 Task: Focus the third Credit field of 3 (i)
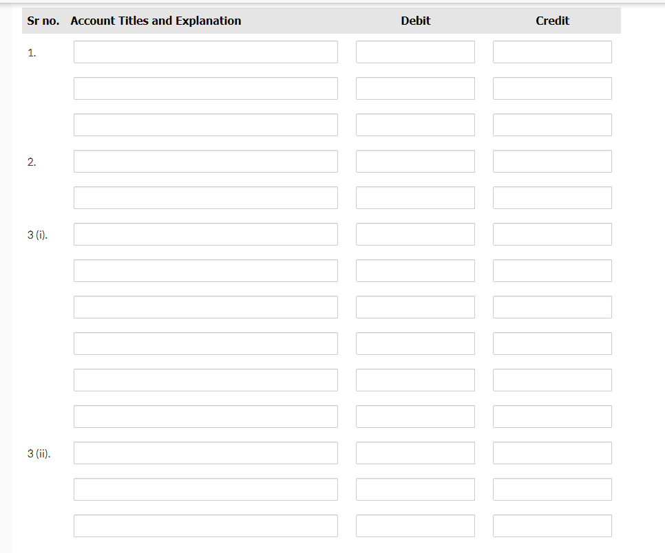pos(552,307)
